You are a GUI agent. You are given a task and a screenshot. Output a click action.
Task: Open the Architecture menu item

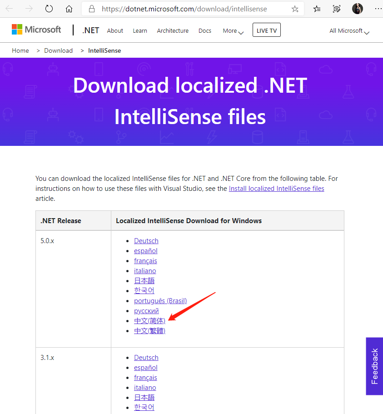pyautogui.click(x=173, y=30)
